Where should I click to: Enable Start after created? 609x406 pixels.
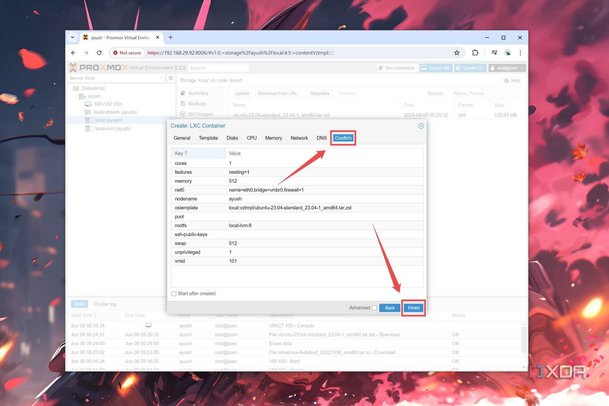click(174, 293)
